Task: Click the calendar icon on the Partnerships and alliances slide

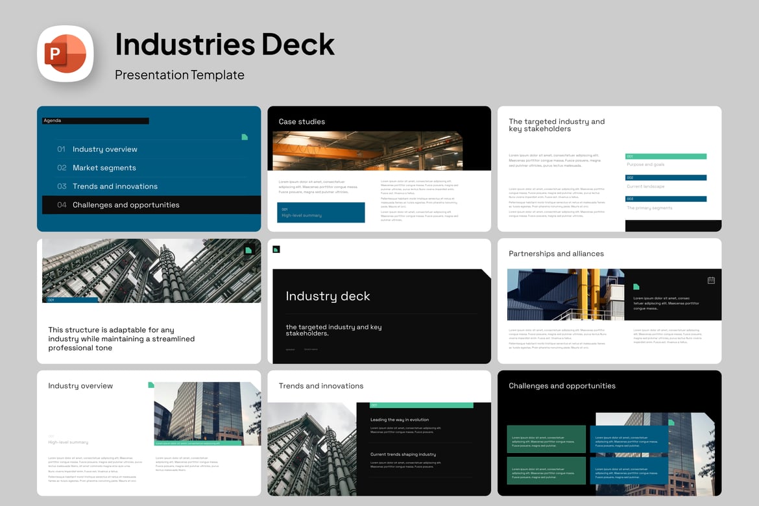Action: coord(711,280)
